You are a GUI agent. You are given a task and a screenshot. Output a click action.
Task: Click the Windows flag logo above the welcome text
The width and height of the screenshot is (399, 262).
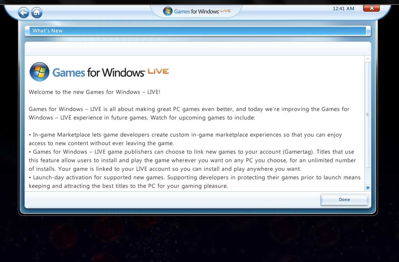coord(39,72)
